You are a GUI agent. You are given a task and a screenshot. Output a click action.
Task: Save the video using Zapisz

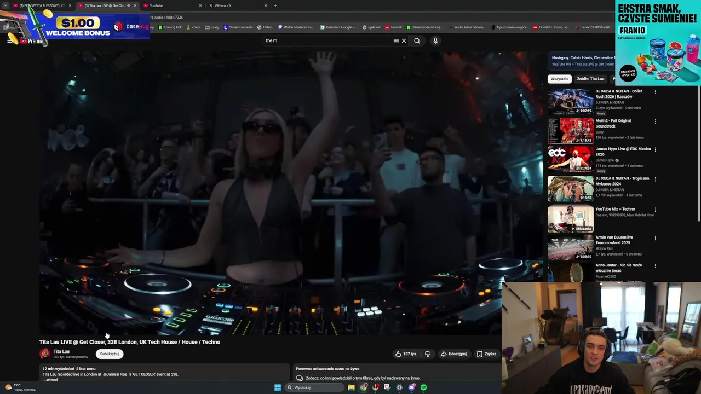[486, 354]
